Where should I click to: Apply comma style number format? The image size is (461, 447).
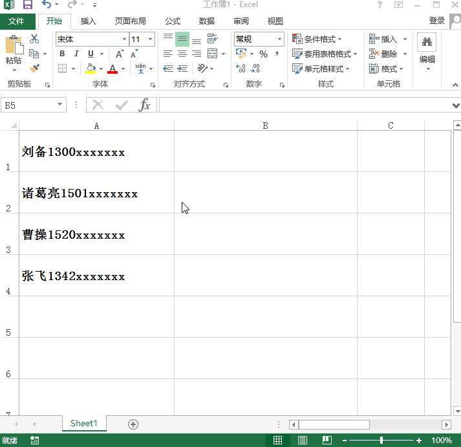(x=277, y=54)
